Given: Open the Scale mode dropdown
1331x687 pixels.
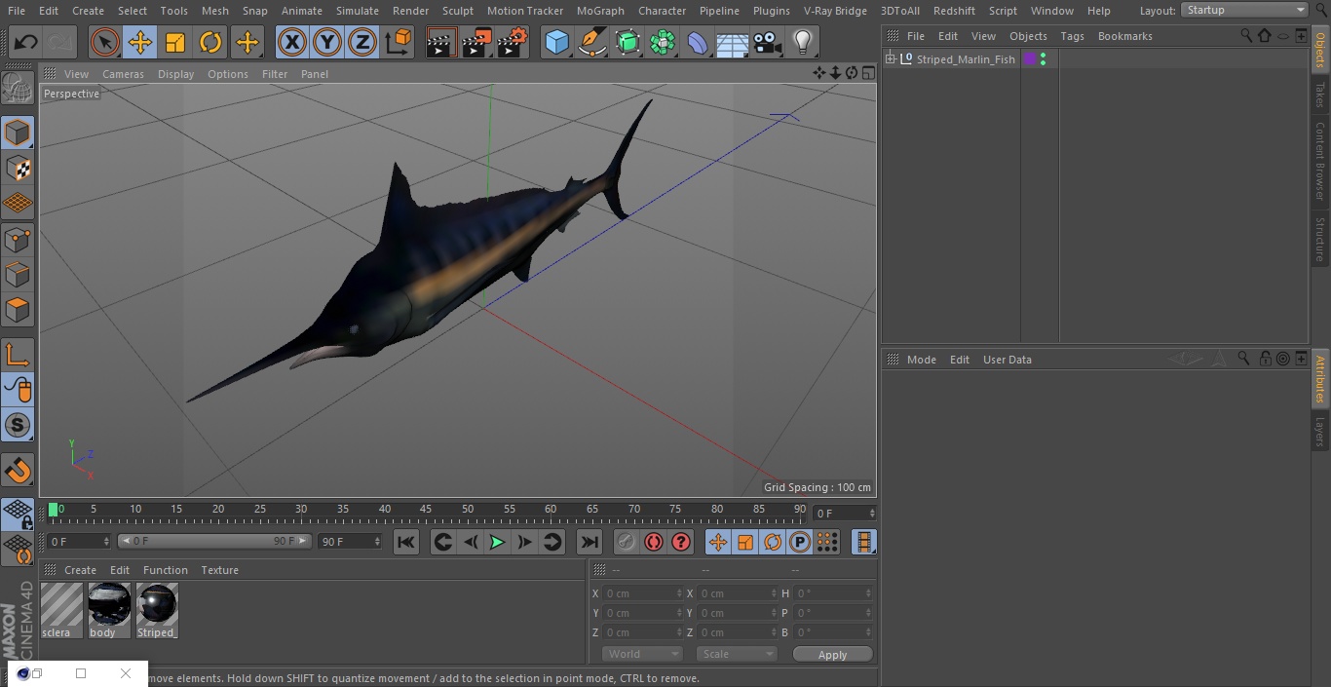Looking at the screenshot, I should pyautogui.click(x=737, y=654).
